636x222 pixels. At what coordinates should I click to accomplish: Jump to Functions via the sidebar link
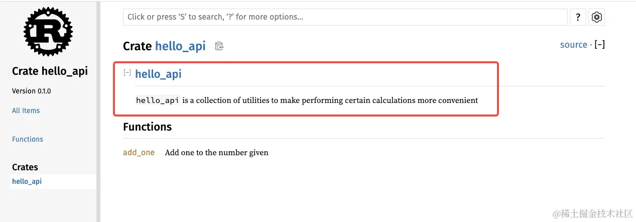tap(28, 139)
